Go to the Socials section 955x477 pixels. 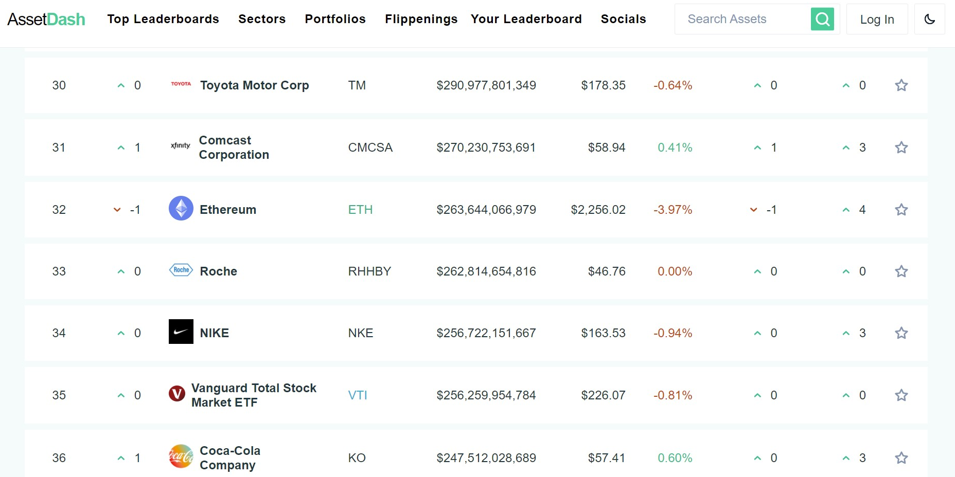tap(623, 19)
